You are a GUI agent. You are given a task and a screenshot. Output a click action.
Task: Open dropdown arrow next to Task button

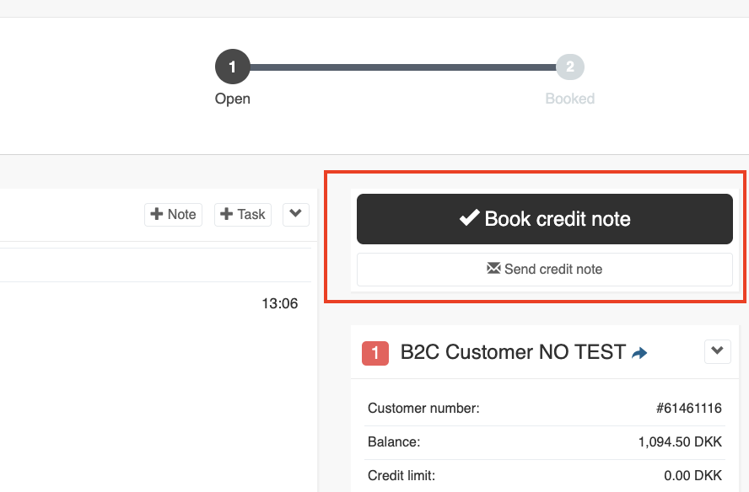[x=296, y=215]
